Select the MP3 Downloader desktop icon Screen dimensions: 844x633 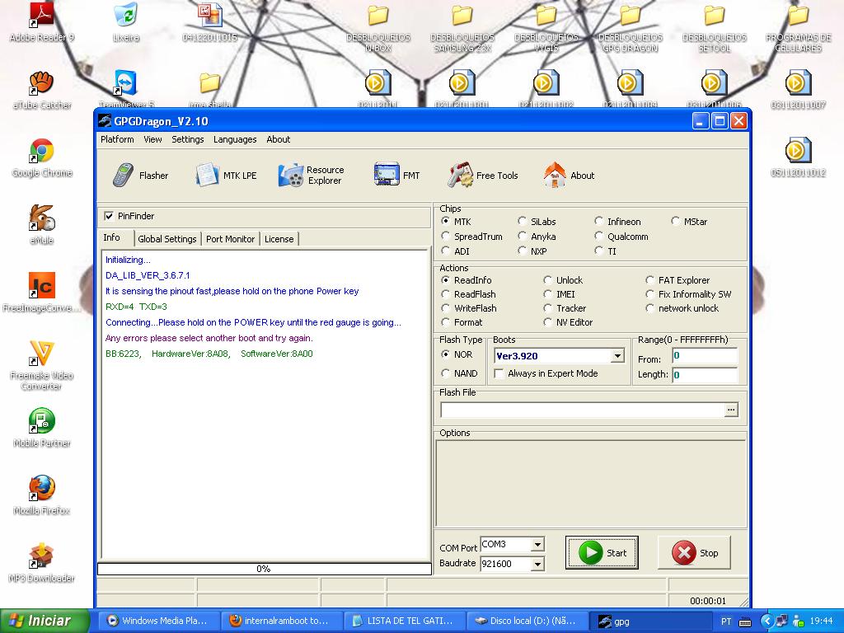[x=41, y=563]
